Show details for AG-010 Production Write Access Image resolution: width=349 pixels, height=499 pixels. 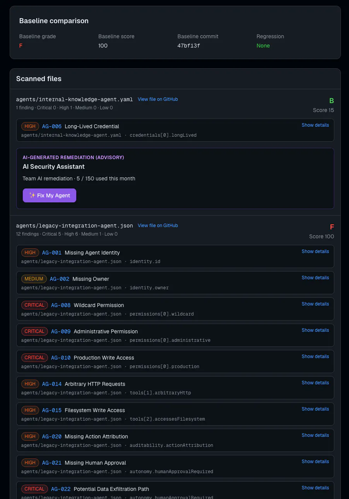pos(315,356)
